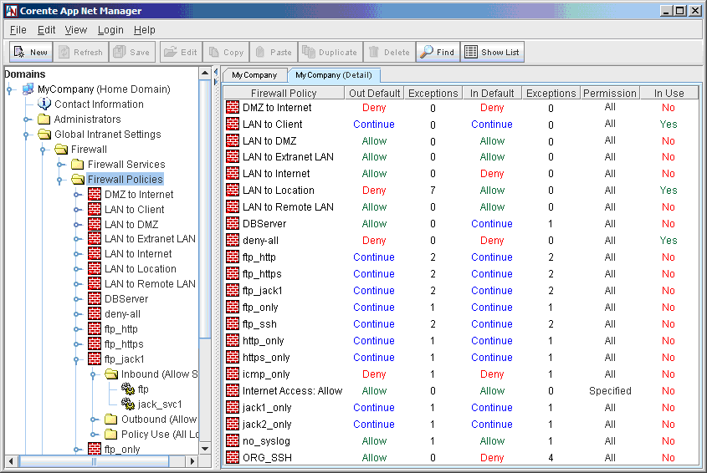Click firewall icon for icmp_only table row

click(233, 374)
